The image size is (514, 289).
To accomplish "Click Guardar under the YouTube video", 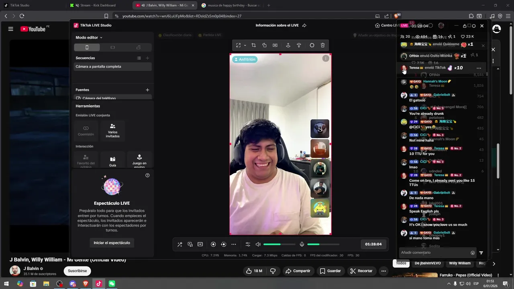I will tap(330, 271).
